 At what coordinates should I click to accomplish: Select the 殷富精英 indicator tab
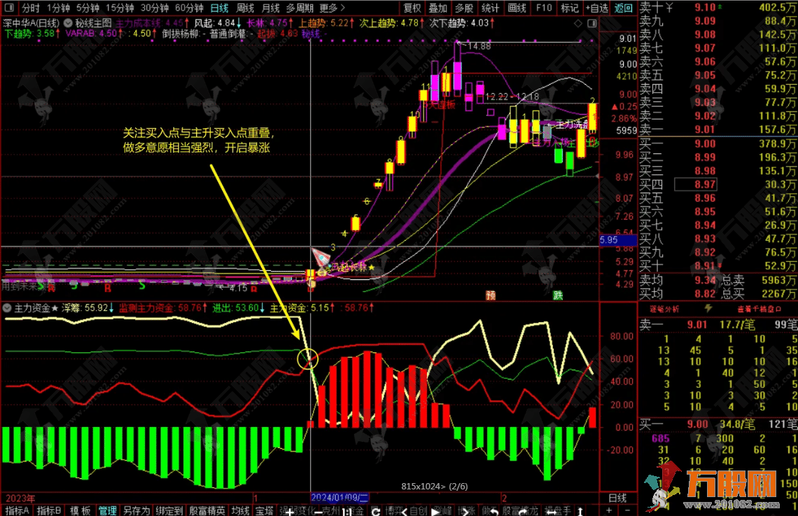207,510
